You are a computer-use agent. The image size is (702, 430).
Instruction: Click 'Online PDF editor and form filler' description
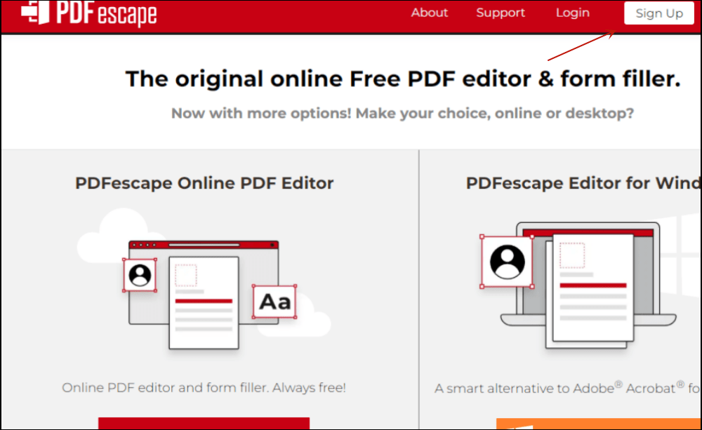204,387
